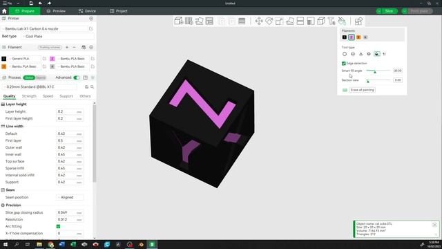Screen dimensions: 442x249
Task: Open the Generic PLA filament dropdown
Action: [25, 59]
